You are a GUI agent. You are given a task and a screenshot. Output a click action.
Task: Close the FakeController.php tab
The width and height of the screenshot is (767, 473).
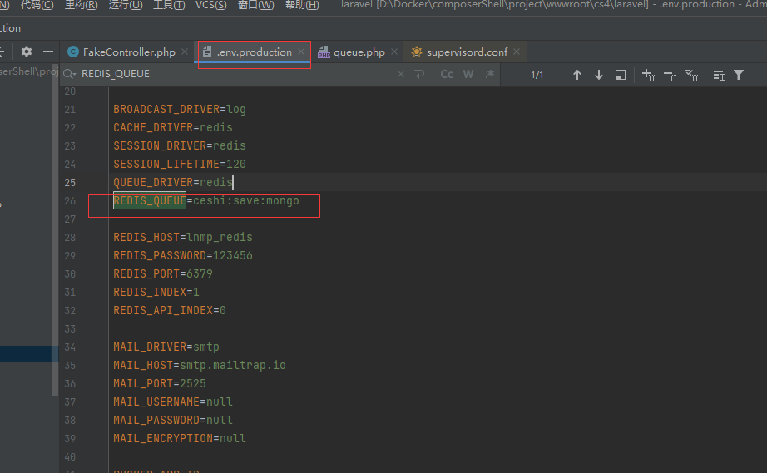tap(185, 52)
